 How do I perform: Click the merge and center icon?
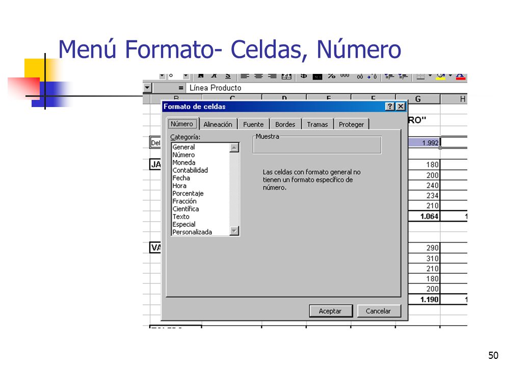[286, 76]
